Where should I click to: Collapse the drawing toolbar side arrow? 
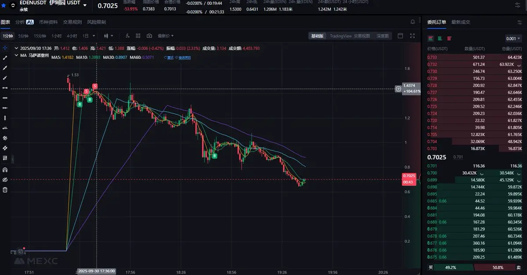click(12, 159)
